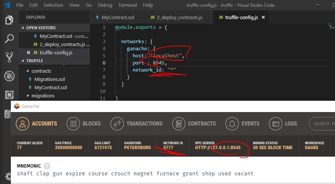Open the Edit menu

tap(33, 5)
